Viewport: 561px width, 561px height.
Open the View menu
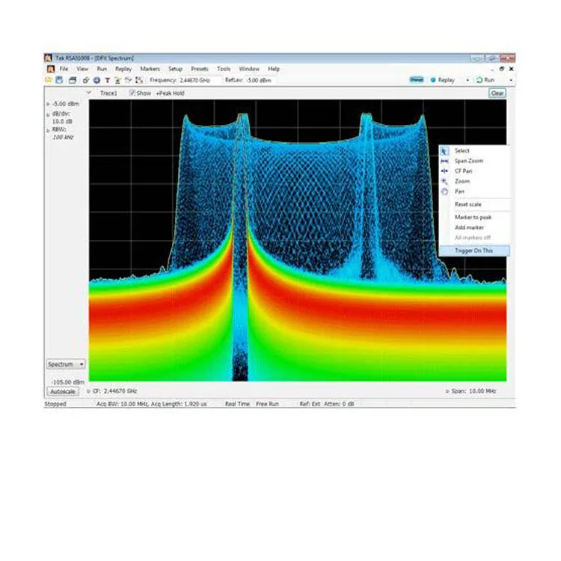[x=82, y=69]
